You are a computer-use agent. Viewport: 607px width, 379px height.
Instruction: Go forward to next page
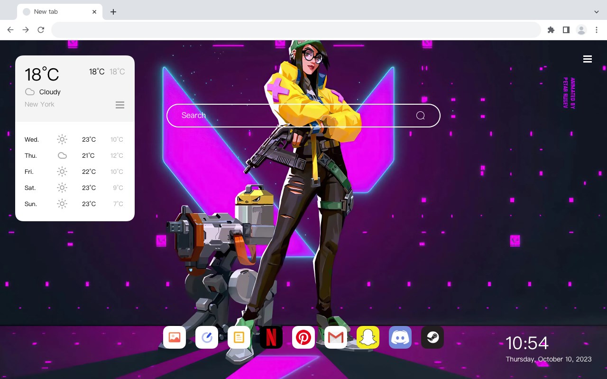[26, 30]
